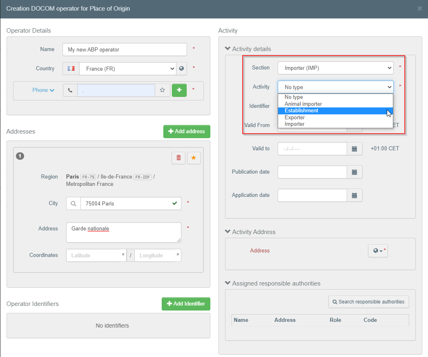
Task: Click the +01:00 CET timezone label
Action: (385, 148)
